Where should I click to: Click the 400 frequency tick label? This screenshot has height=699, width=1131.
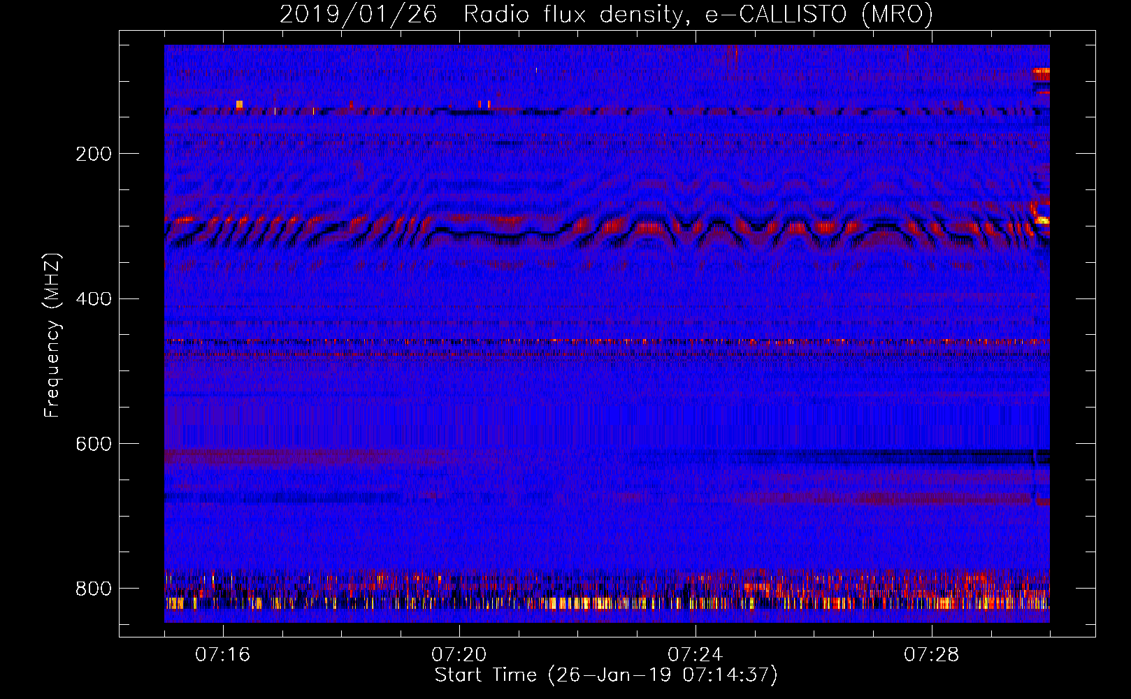pyautogui.click(x=94, y=299)
